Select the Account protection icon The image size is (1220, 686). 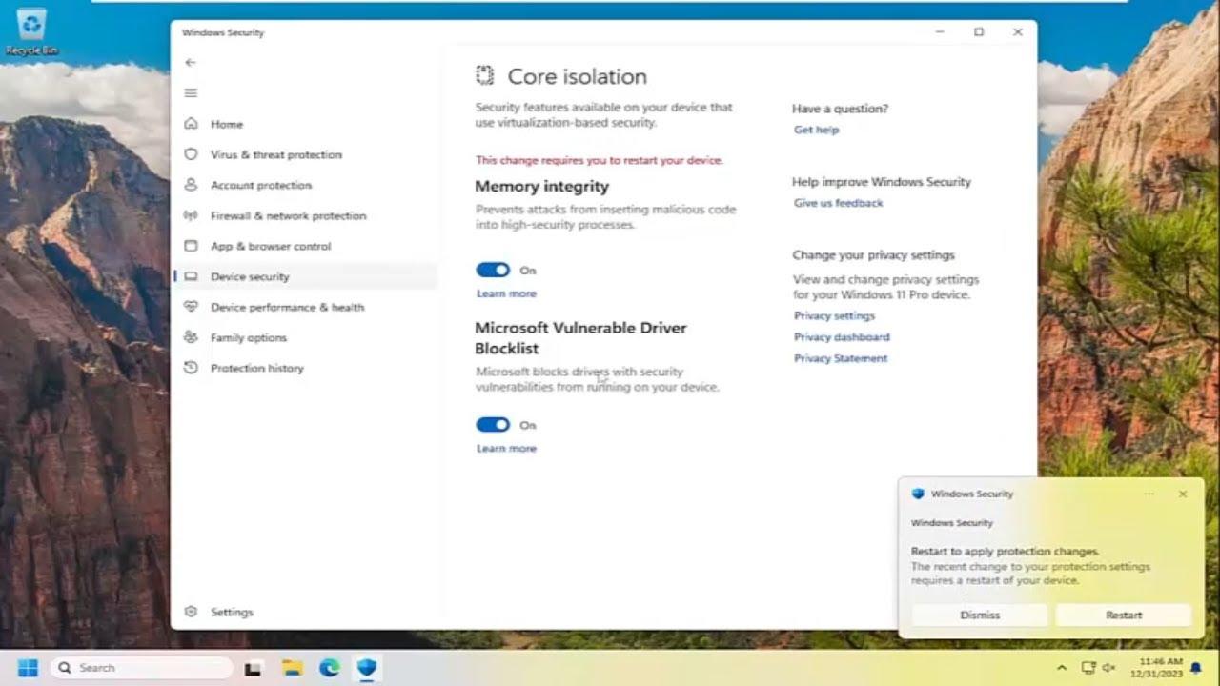[192, 185]
